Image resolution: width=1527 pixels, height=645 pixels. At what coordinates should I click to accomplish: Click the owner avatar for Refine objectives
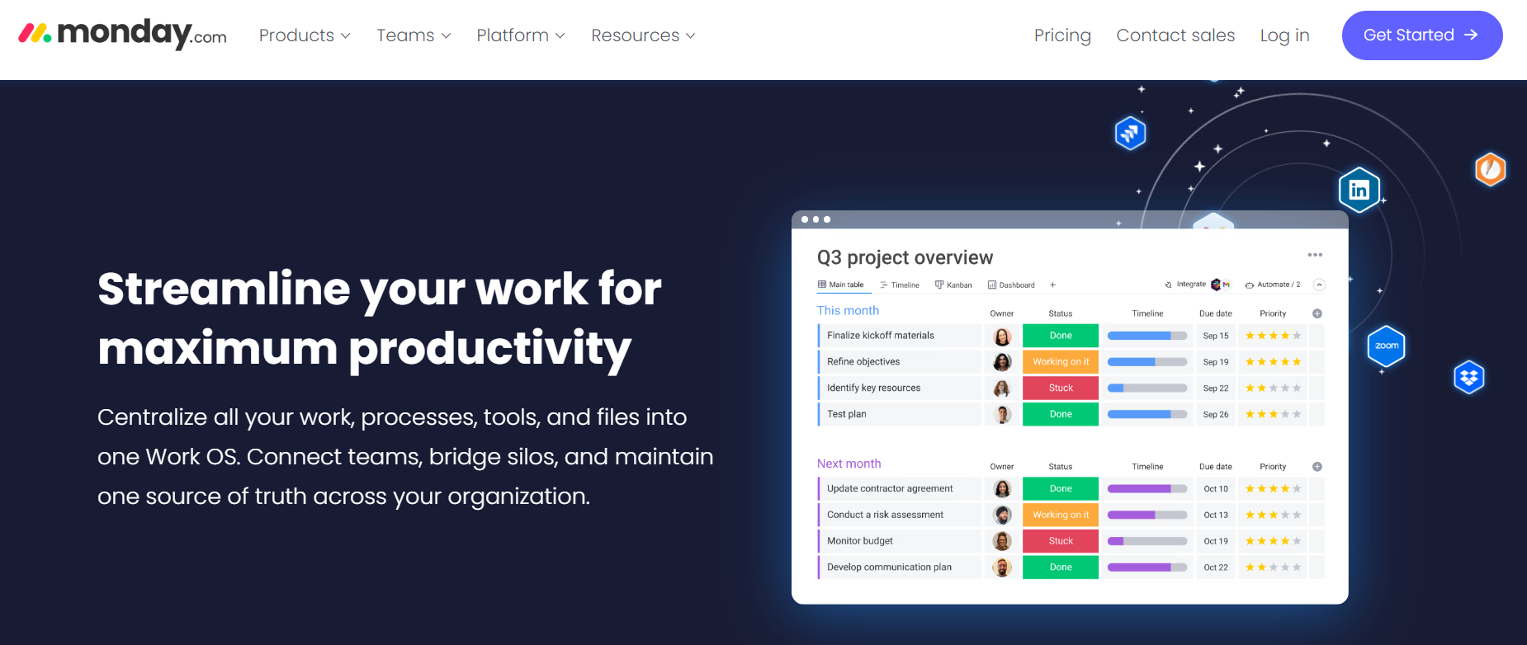click(1002, 362)
